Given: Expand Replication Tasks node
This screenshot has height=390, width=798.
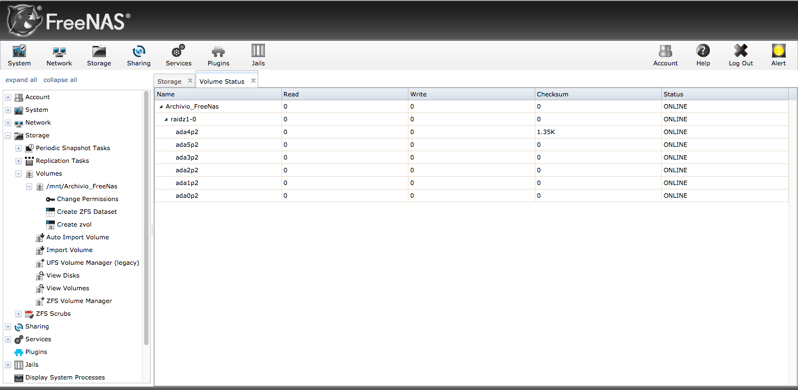Looking at the screenshot, I should point(18,161).
